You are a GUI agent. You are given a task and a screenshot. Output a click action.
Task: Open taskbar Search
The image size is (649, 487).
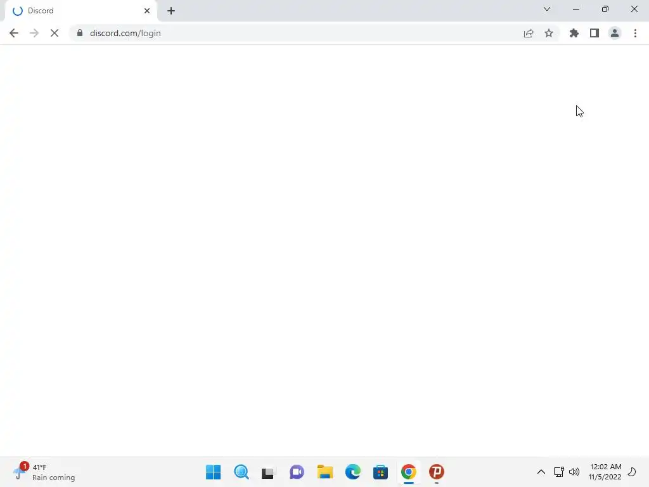241,472
